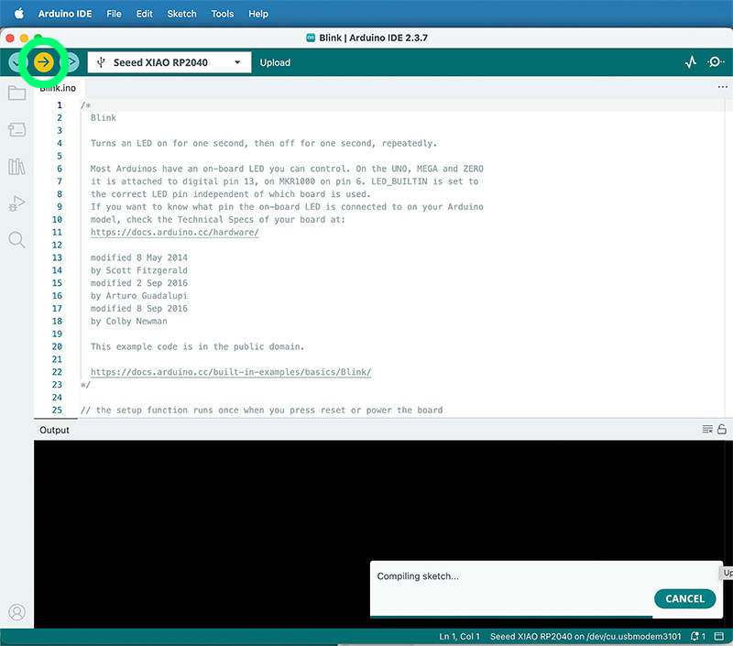Click the USB icon in board selector
This screenshot has height=646, width=733.
click(101, 62)
